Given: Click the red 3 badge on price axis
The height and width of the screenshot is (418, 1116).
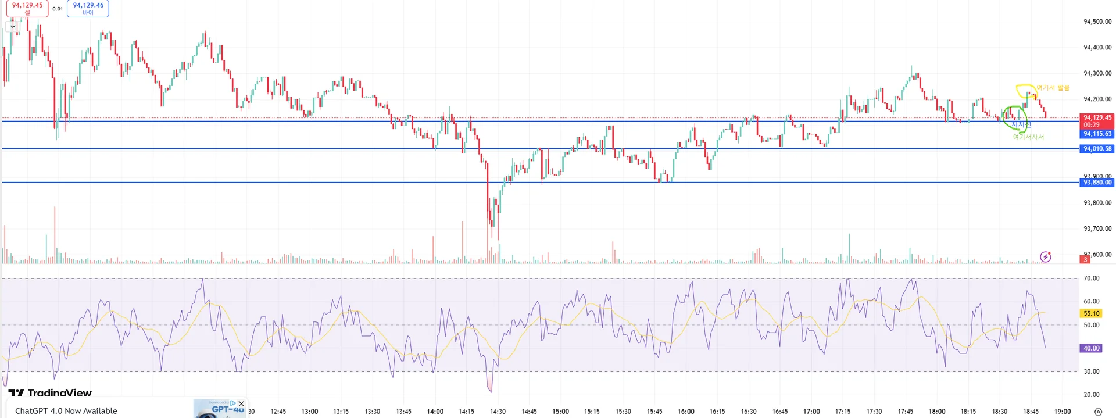Looking at the screenshot, I should 1085,260.
